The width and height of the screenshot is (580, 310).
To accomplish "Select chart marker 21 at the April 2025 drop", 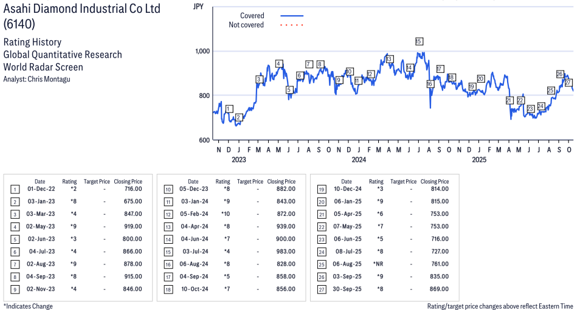I will pyautogui.click(x=509, y=100).
